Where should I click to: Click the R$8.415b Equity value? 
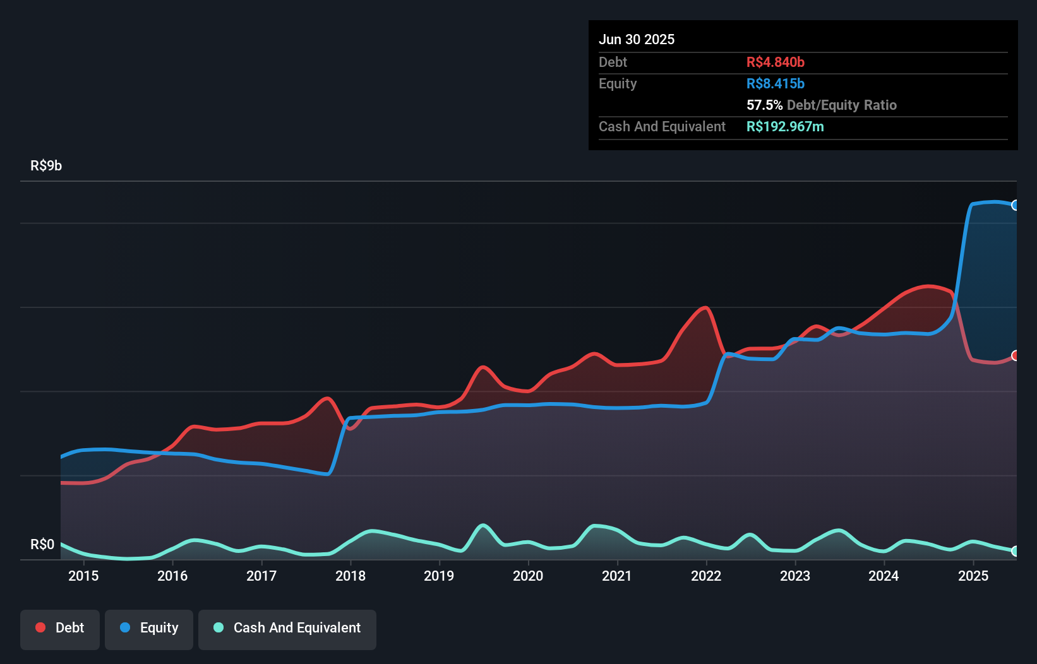click(x=775, y=83)
